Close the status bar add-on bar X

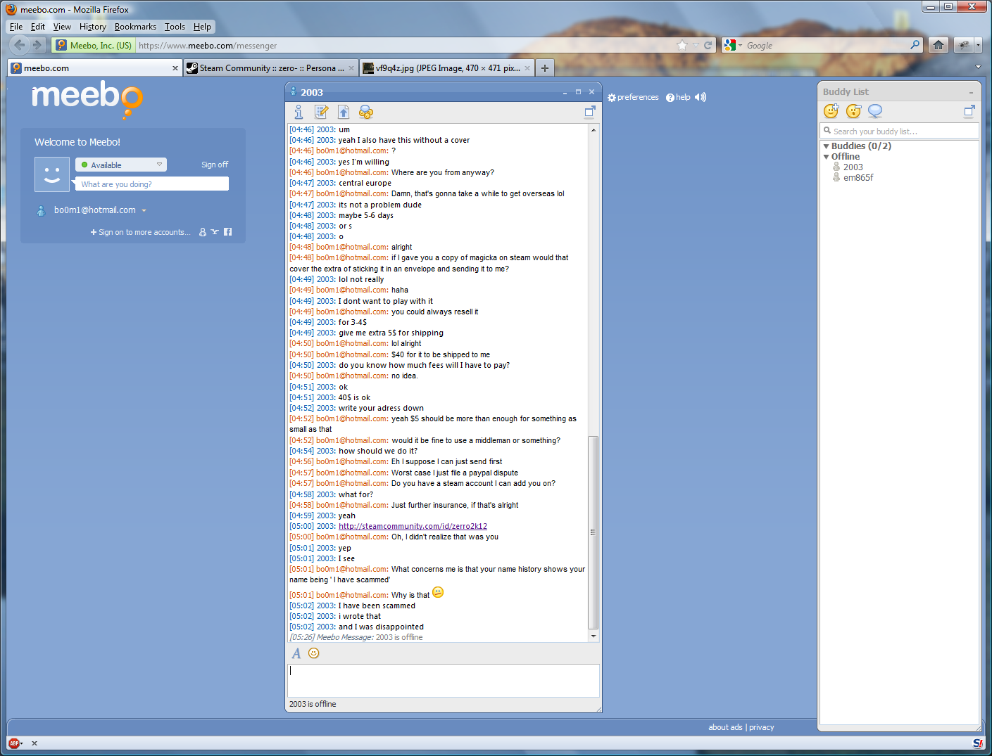[34, 743]
